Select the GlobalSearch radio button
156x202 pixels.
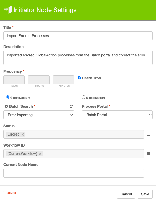pos(84,97)
